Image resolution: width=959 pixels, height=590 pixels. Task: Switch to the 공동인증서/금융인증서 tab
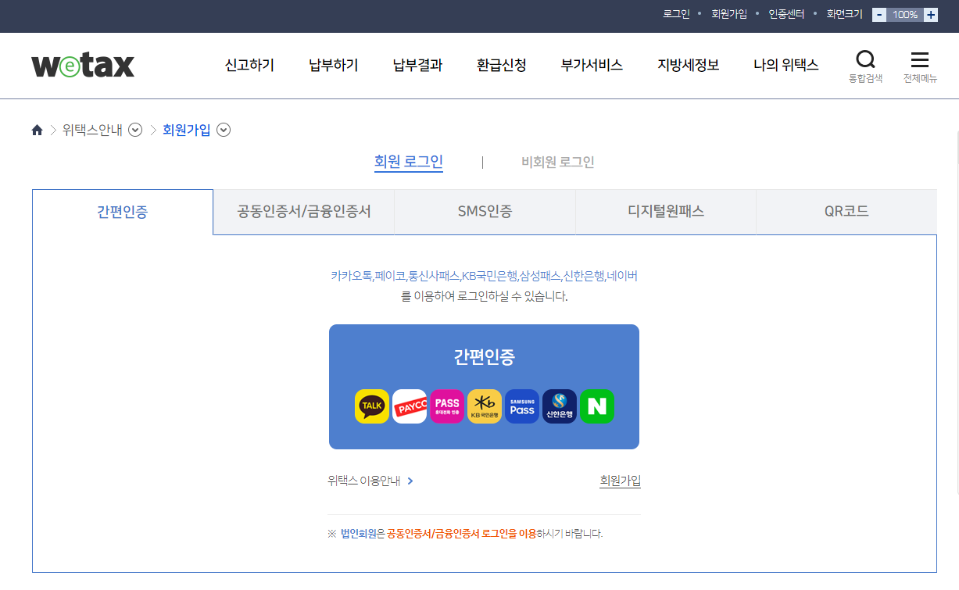pos(304,212)
